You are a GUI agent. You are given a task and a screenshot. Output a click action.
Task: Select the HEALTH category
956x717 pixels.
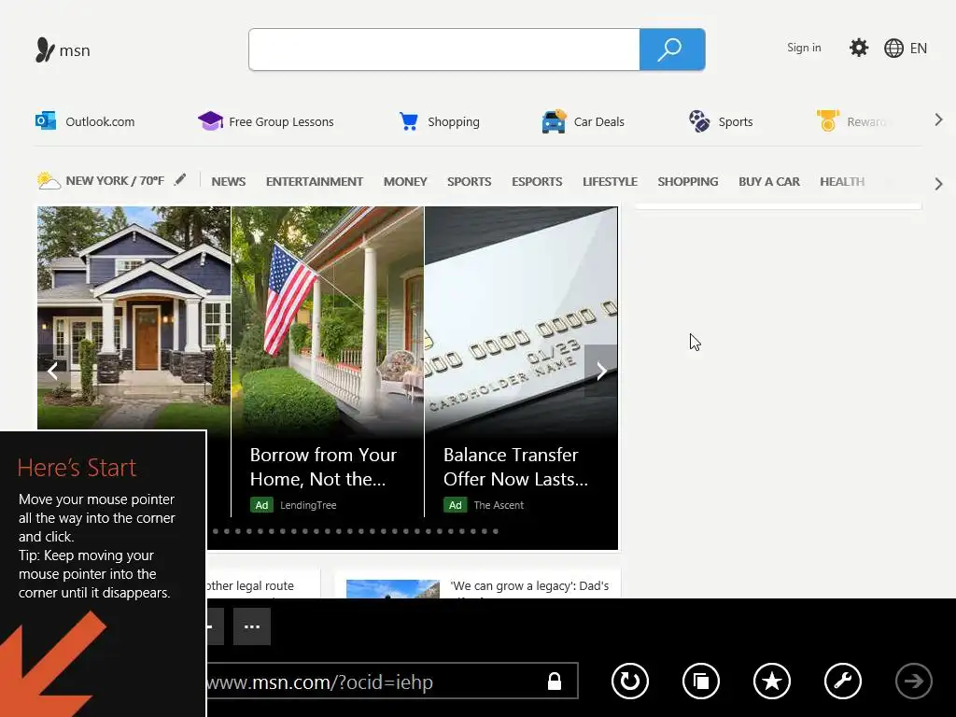click(x=842, y=182)
